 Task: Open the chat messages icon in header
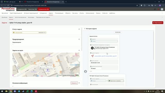point(155,9)
